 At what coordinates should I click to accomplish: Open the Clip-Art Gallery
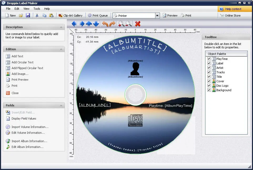point(70,16)
